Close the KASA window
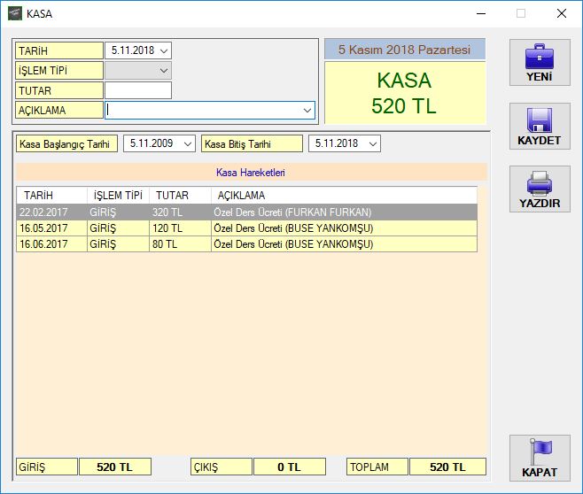The height and width of the screenshot is (494, 583). pyautogui.click(x=562, y=14)
